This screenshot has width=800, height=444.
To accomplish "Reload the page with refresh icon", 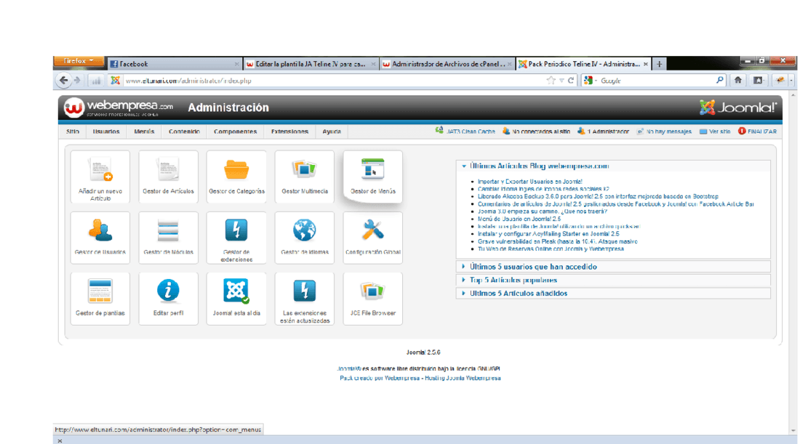I will click(x=571, y=81).
